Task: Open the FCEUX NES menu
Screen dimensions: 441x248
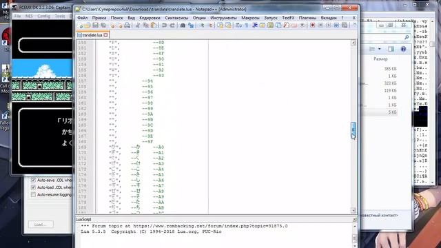Action: pyautogui.click(x=29, y=16)
